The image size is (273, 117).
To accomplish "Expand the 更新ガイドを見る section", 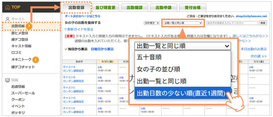I will [x=79, y=29].
